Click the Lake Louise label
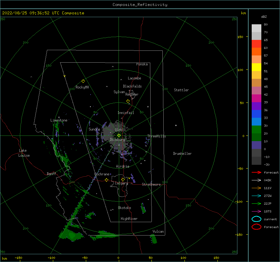The height and width of the screenshot is (262, 280). [x=24, y=153]
